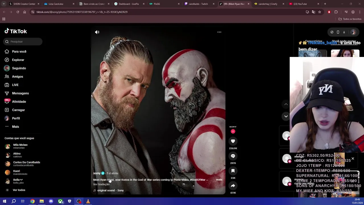This screenshot has width=364, height=205.
Task: Open the bookmarks bar apps grid icon
Action: 4,19
